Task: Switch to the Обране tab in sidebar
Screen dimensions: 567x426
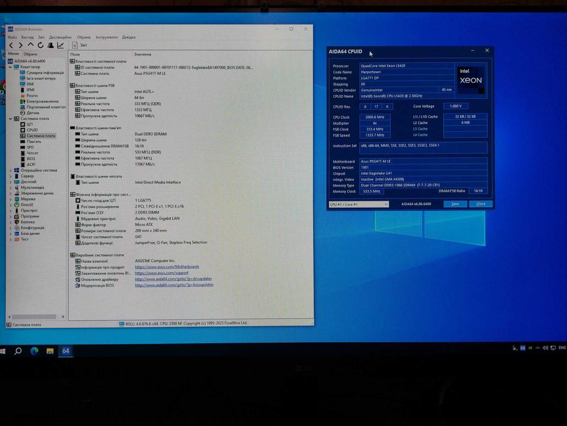Action: [x=30, y=54]
